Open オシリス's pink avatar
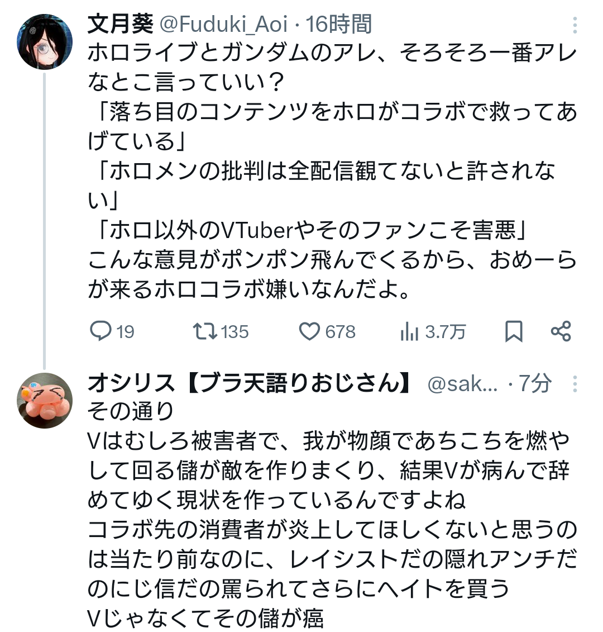Screen dimensions: 603x632 (x=45, y=400)
